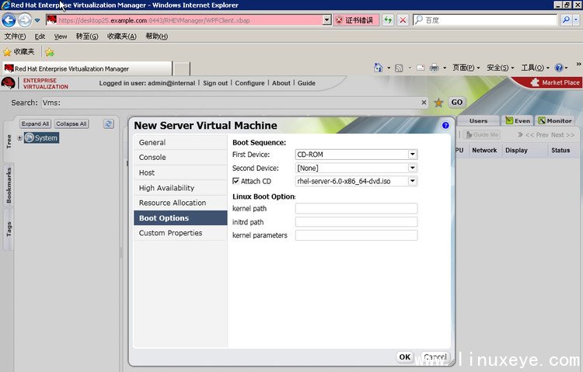Image resolution: width=583 pixels, height=372 pixels.
Task: Click the kernel parameters input field
Action: coord(356,235)
